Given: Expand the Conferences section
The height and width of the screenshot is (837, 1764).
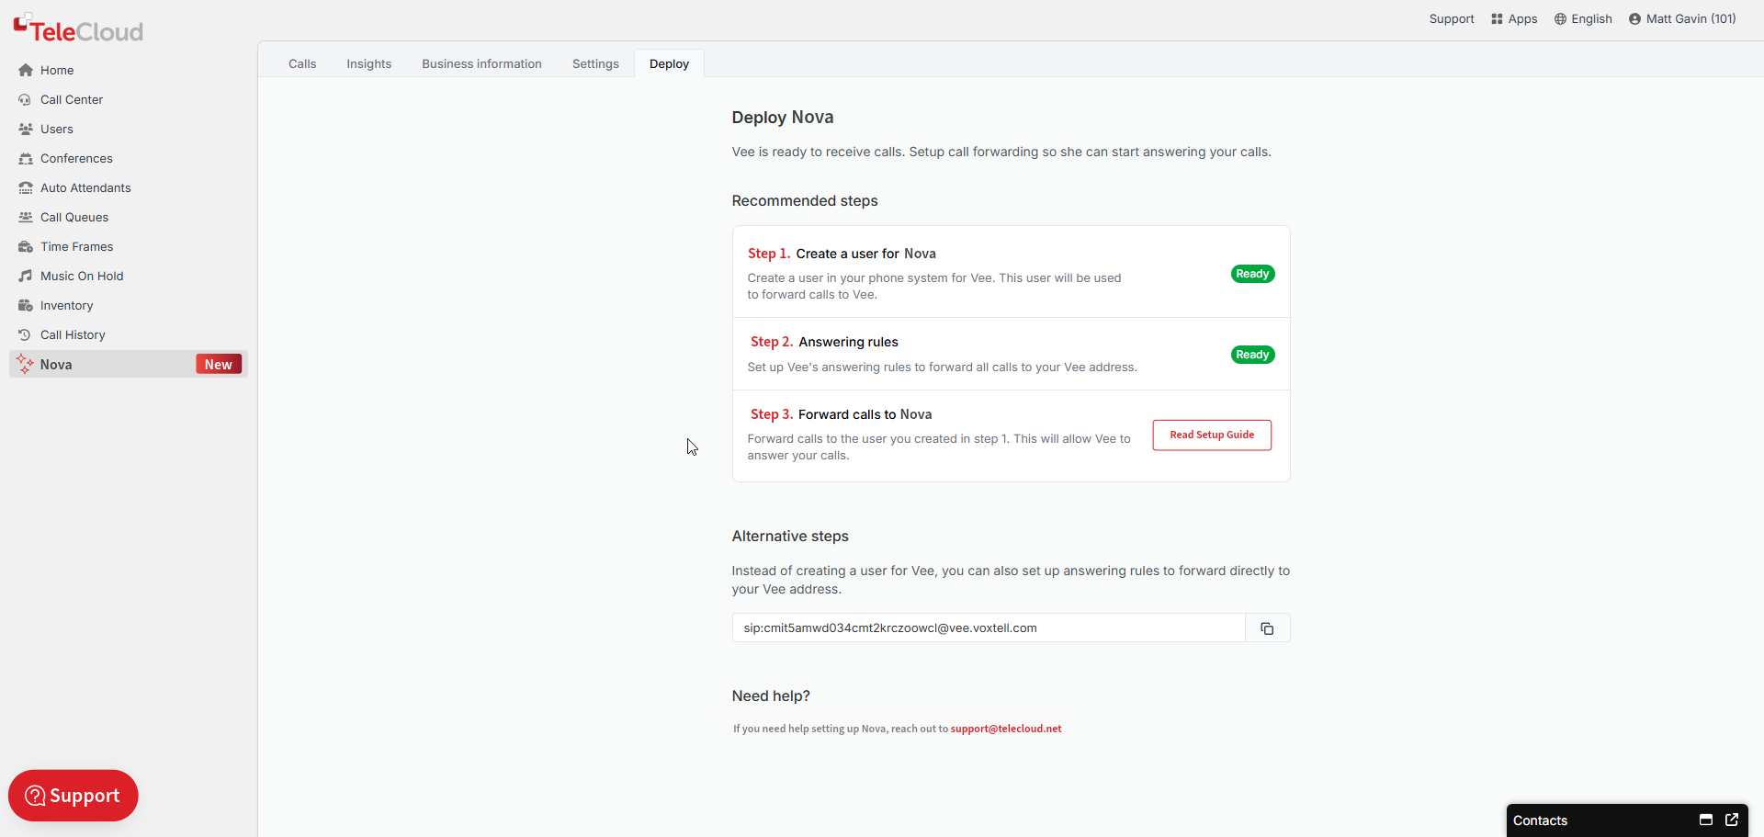Looking at the screenshot, I should [x=76, y=158].
